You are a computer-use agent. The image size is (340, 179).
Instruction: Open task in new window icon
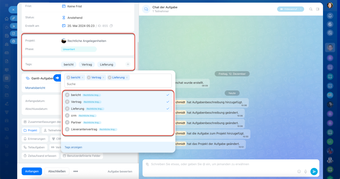[x=14, y=33]
